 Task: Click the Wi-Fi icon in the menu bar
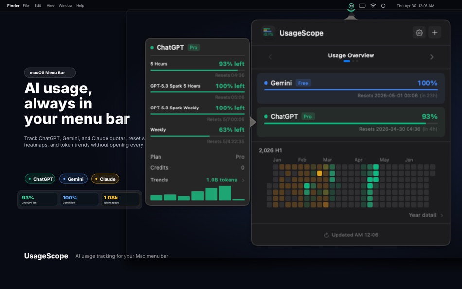(x=373, y=5)
